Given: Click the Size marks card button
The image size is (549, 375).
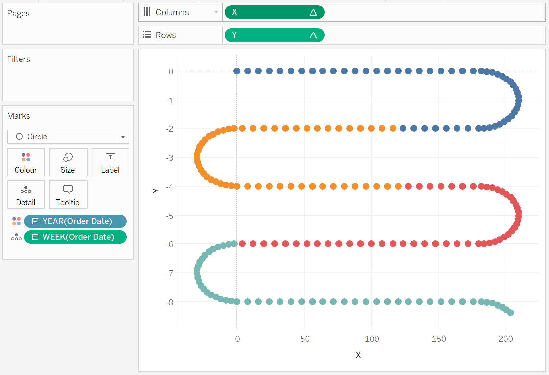Looking at the screenshot, I should pos(68,162).
